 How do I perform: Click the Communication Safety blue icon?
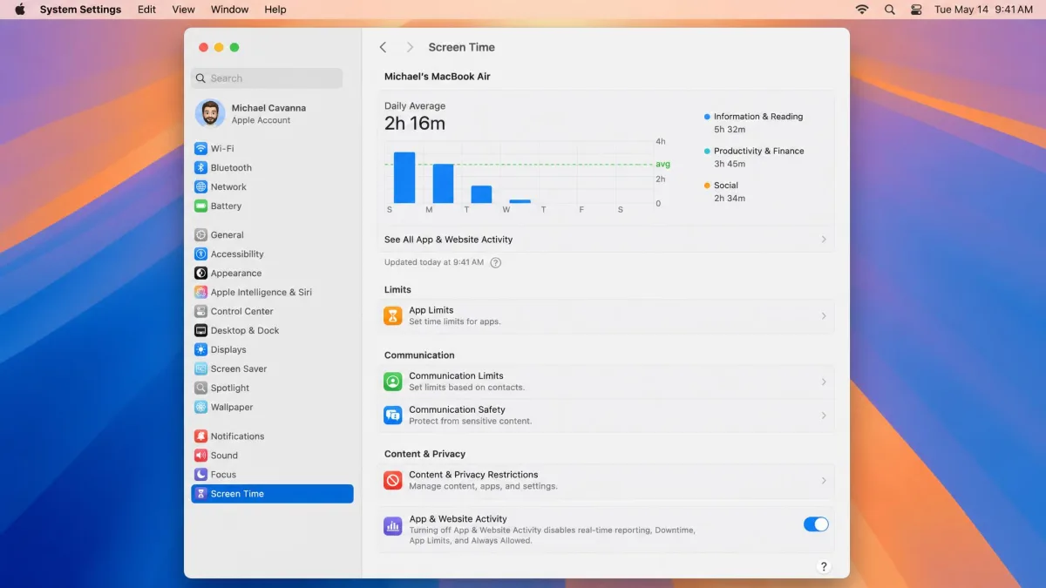(x=393, y=415)
